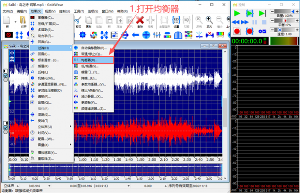Expand the 过滤(H) filter submenu
The width and height of the screenshot is (300, 193).
click(50, 48)
